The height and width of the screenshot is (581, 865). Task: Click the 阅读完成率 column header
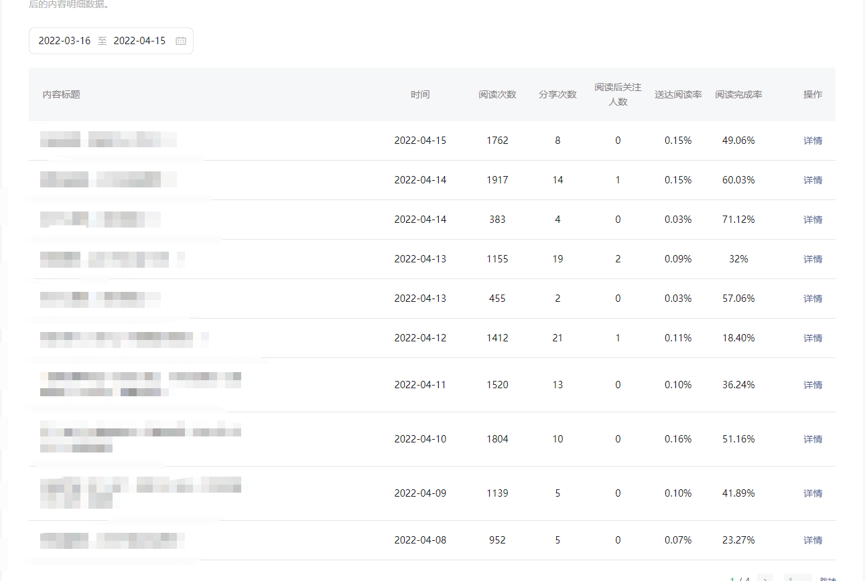click(x=738, y=94)
